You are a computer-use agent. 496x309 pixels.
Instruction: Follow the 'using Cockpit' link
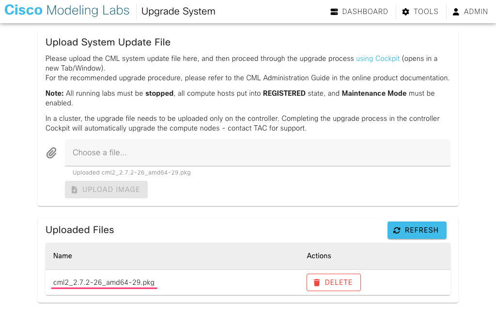click(378, 59)
